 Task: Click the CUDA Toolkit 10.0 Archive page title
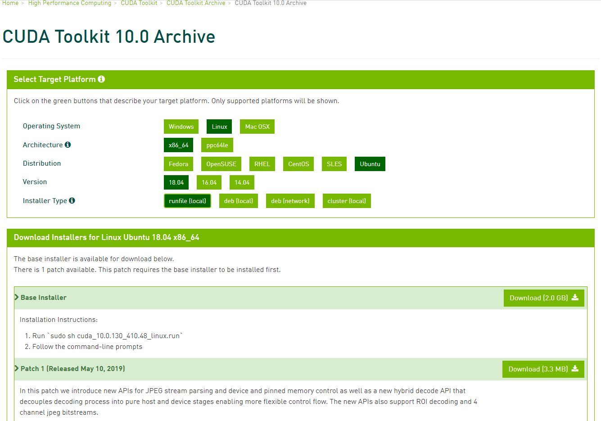pos(109,36)
